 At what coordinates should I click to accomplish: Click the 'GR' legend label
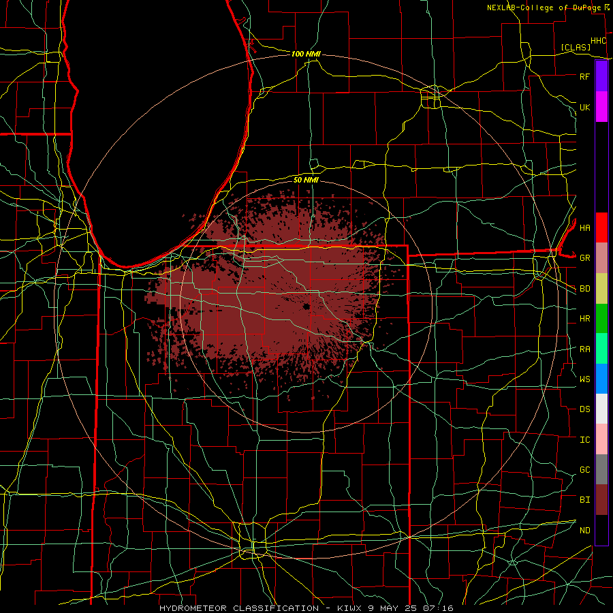point(584,258)
